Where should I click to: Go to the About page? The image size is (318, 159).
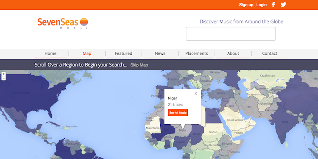pyautogui.click(x=233, y=53)
